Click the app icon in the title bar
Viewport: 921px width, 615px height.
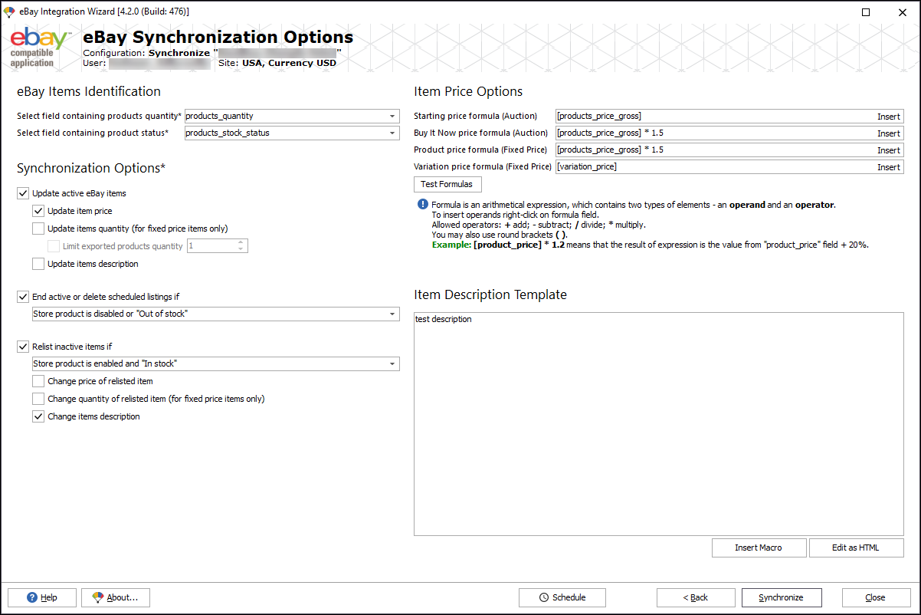(x=9, y=12)
